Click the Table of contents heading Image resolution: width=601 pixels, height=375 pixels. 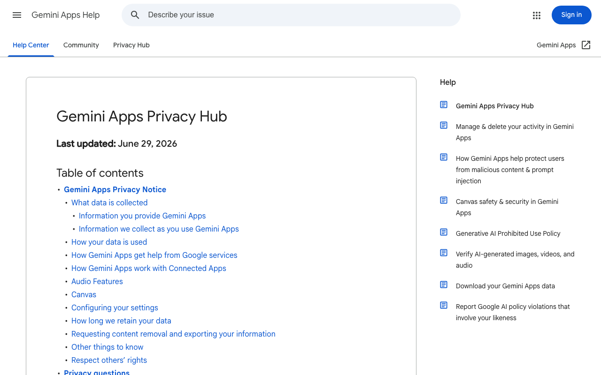pyautogui.click(x=100, y=173)
